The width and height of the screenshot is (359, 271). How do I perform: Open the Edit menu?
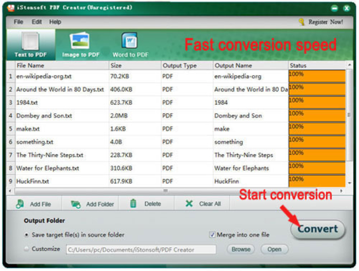37,22
